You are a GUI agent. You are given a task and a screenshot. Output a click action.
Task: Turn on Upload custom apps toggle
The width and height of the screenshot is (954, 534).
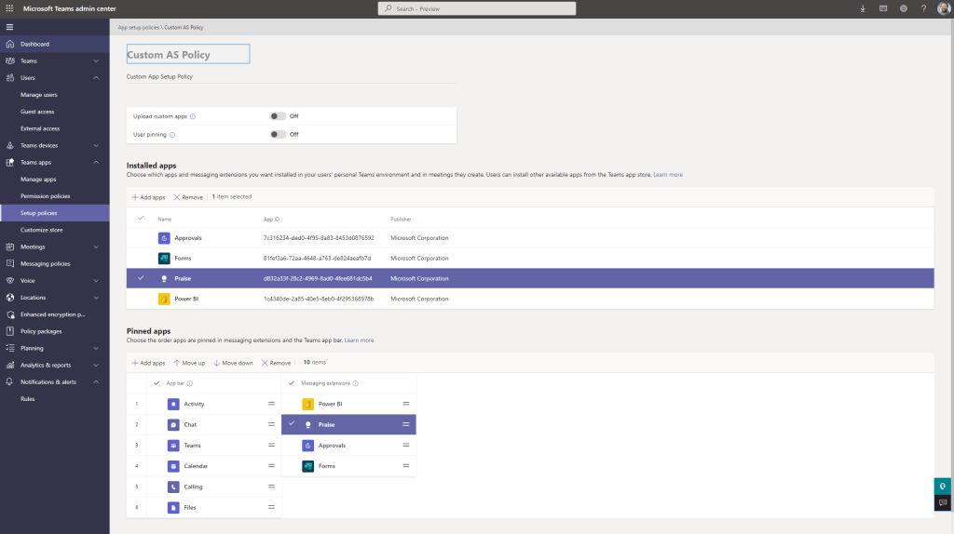click(278, 116)
